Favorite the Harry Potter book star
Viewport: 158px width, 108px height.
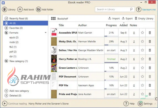coord(142,59)
